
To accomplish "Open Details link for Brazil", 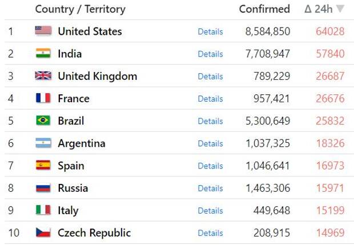I will [x=211, y=121].
